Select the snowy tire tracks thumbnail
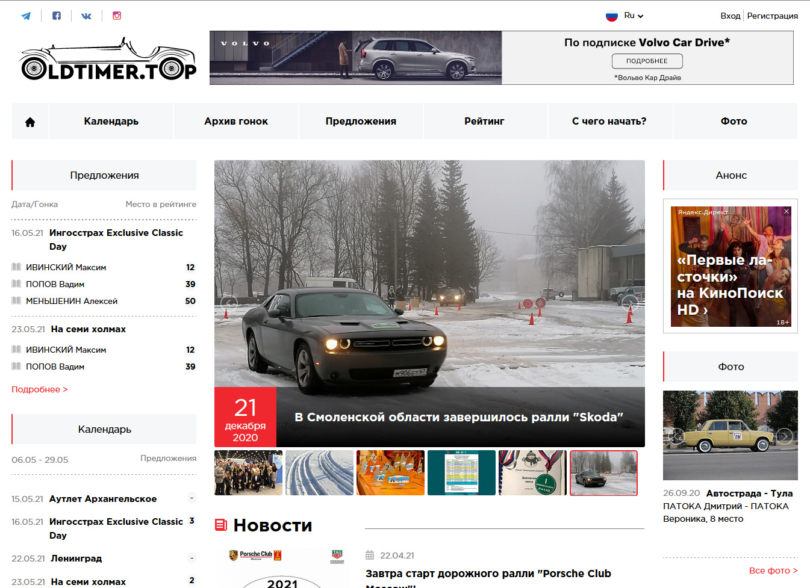Image resolution: width=810 pixels, height=588 pixels. (x=319, y=473)
